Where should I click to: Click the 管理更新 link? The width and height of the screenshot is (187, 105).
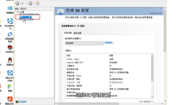pyautogui.click(x=109, y=43)
